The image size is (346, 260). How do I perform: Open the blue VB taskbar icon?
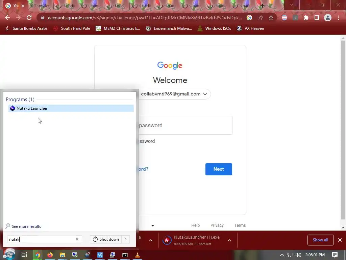click(100, 255)
